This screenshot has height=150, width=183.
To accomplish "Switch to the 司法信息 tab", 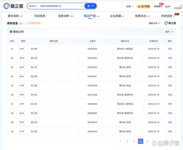I will click(41, 16).
